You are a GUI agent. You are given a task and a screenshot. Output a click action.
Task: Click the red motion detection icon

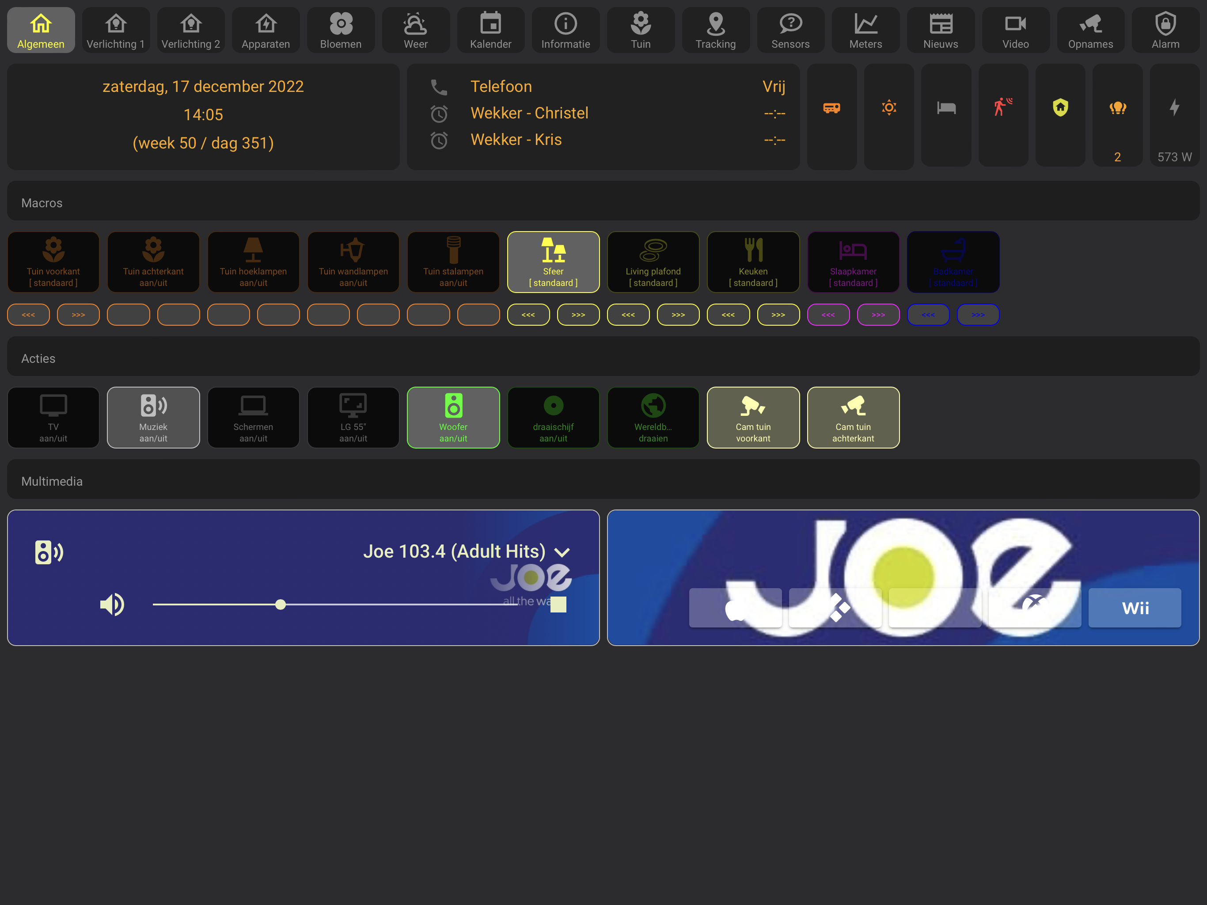(1003, 107)
